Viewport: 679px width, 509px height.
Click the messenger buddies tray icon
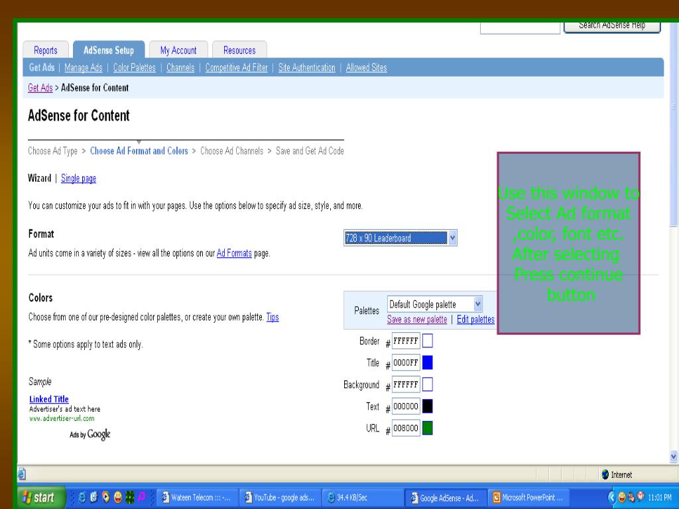coord(631,497)
